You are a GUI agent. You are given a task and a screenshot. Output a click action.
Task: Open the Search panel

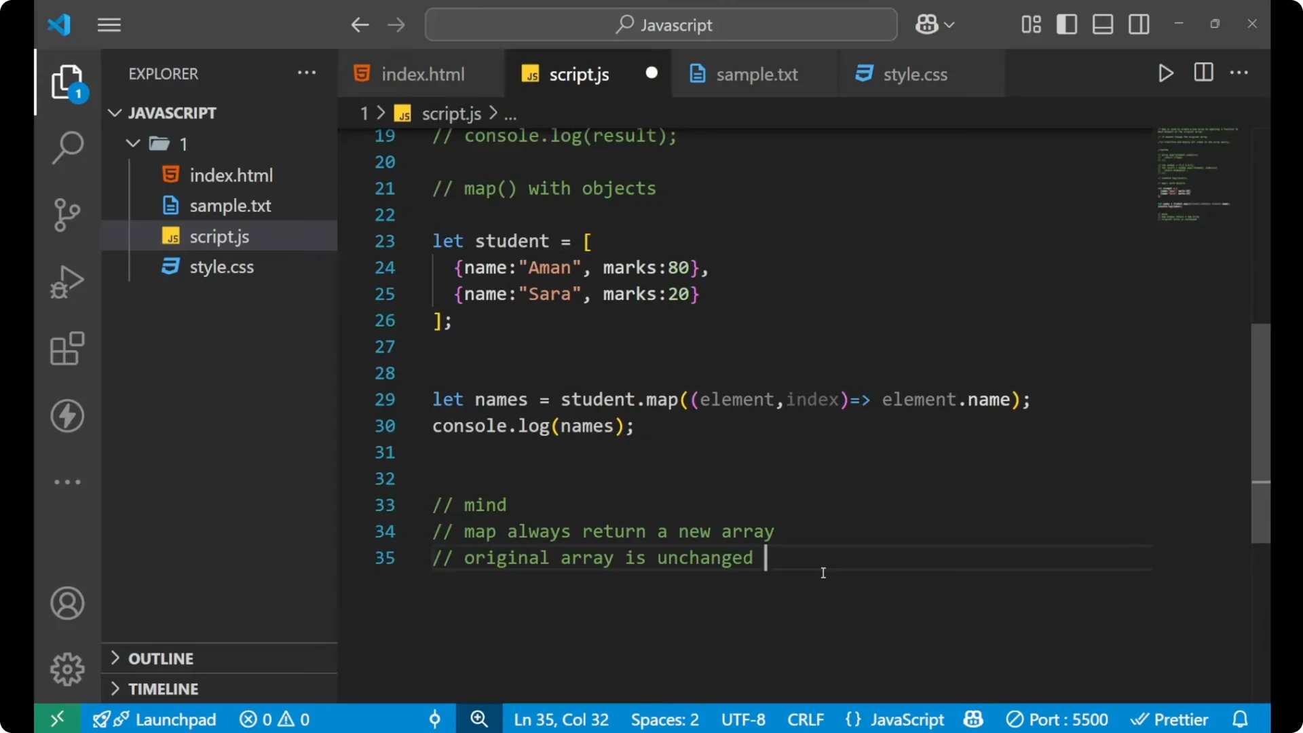coord(67,147)
